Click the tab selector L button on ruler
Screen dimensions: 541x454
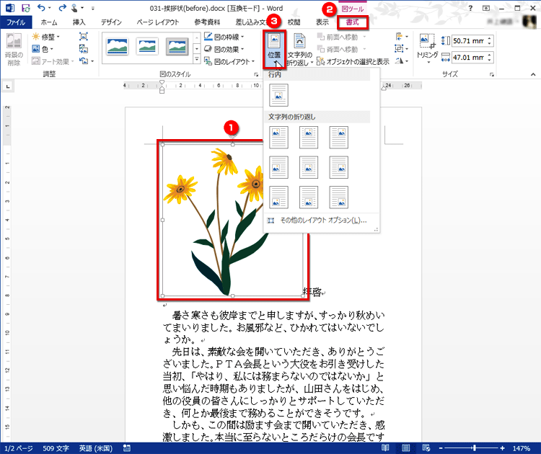8,86
